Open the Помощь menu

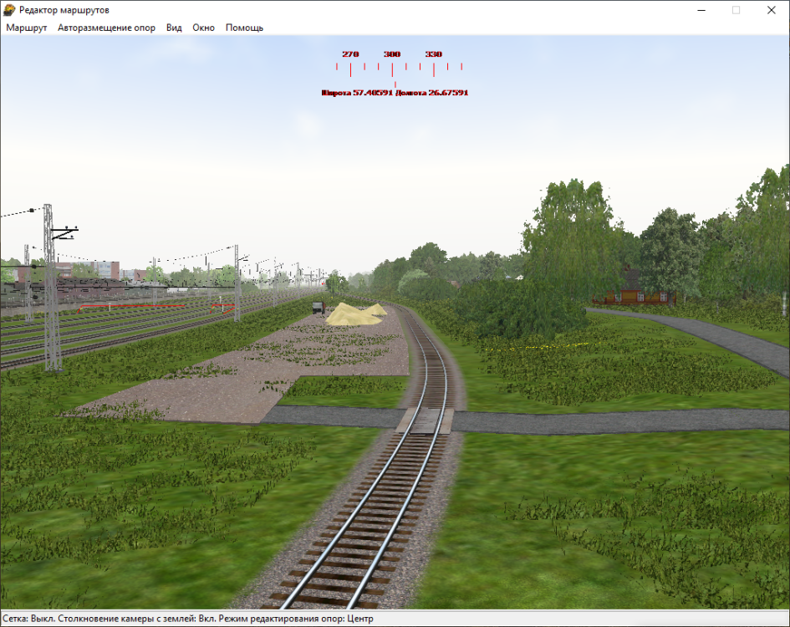point(244,28)
